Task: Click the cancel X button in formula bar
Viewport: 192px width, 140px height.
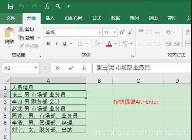Action: pos(58,68)
